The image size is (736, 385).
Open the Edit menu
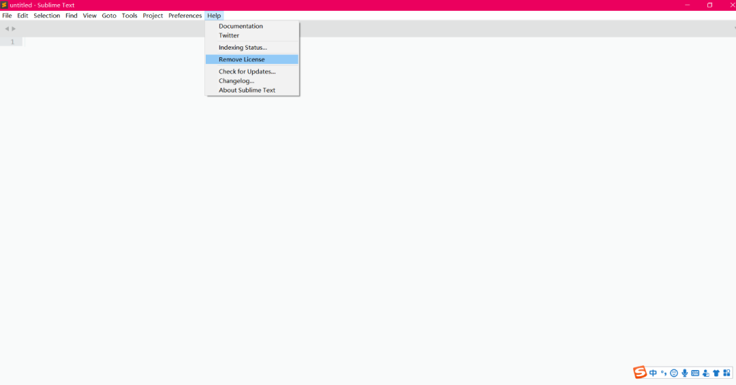(22, 16)
